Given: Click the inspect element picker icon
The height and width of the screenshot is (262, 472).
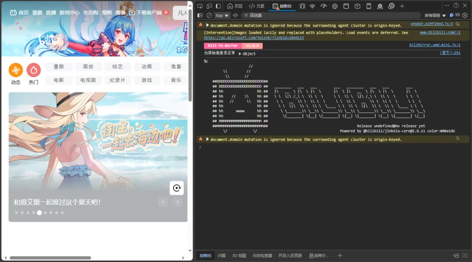Looking at the screenshot, I should click(200, 6).
